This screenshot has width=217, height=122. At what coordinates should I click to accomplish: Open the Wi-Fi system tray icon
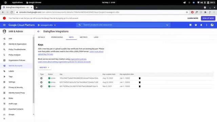[x=198, y=2]
